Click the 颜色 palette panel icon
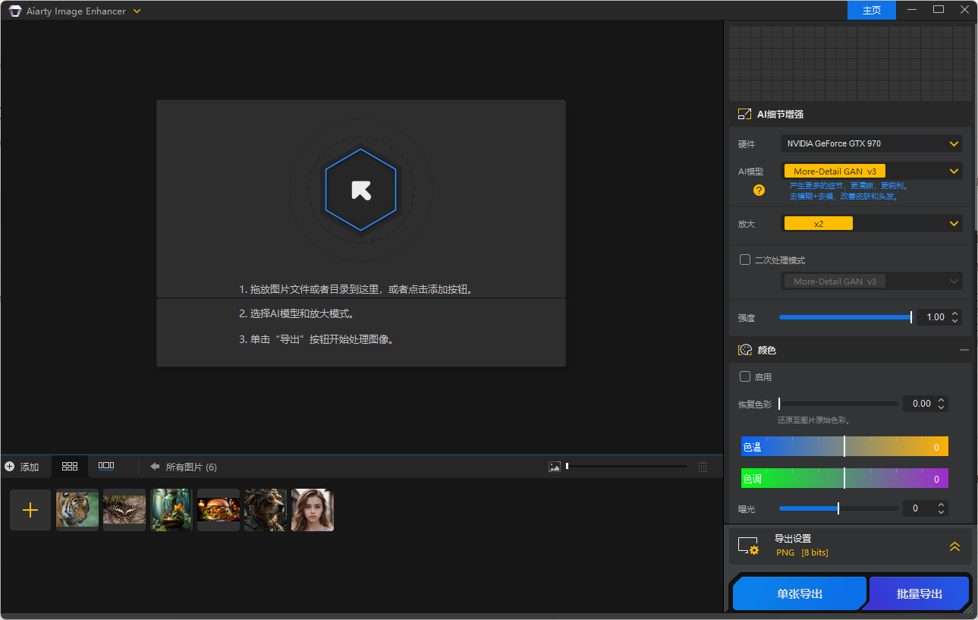Viewport: 978px width, 620px height. click(x=744, y=350)
